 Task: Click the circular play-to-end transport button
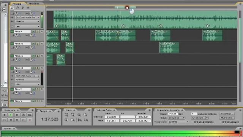pos(24,115)
